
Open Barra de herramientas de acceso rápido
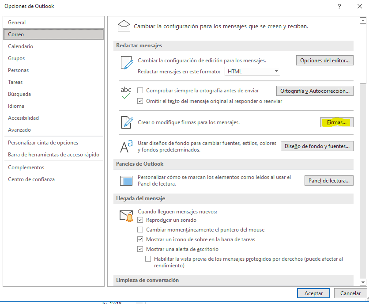pos(54,155)
